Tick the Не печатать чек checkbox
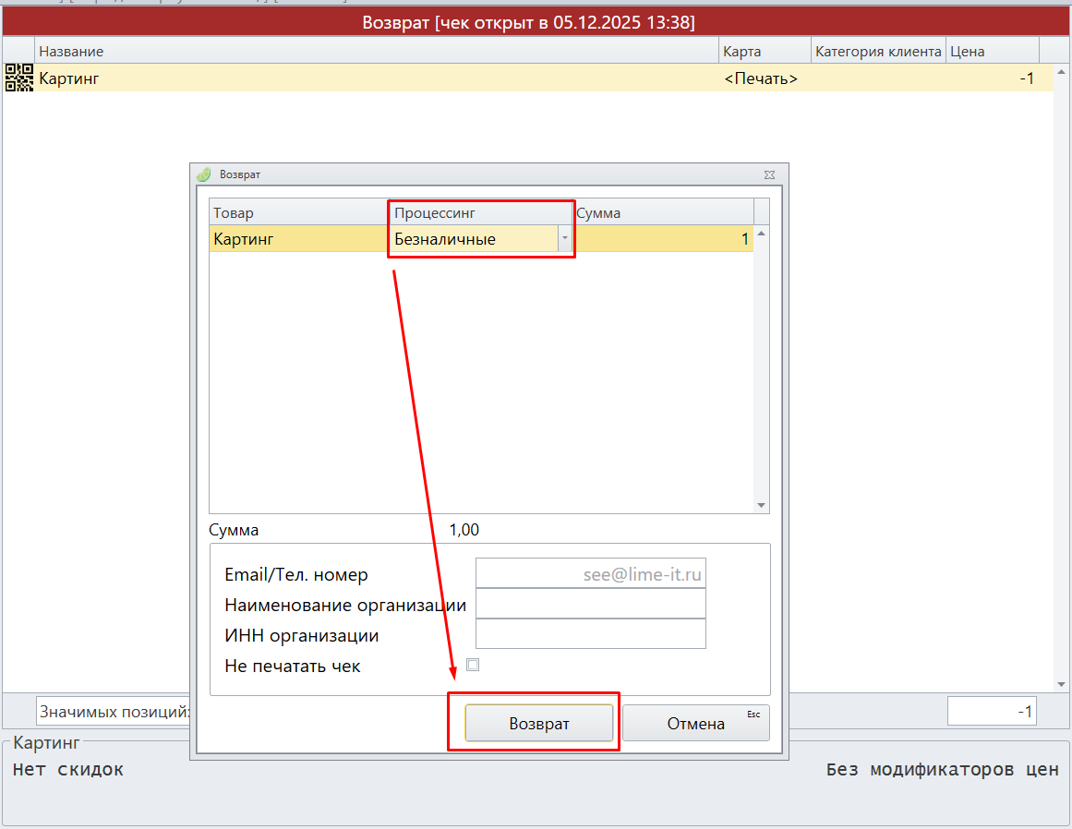Screen dimensions: 1072x829 click(473, 665)
